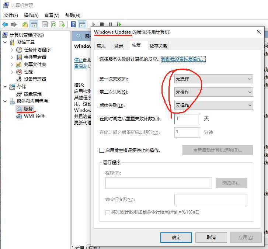Open the 第二次失败 dropdown
Image resolution: width=268 pixels, height=249 pixels.
pyautogui.click(x=214, y=92)
